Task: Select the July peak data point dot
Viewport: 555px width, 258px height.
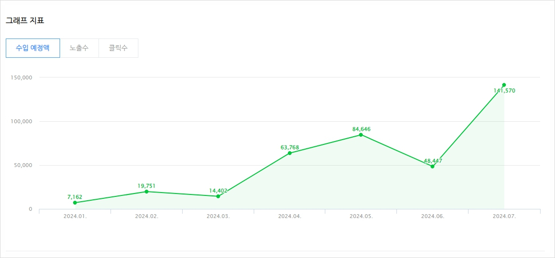Action: tap(504, 85)
